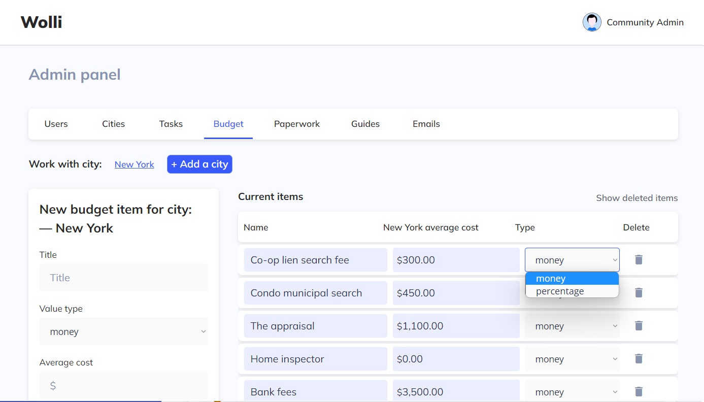Screen dimensions: 704x402
Task: Switch to the Users tab
Action: click(x=56, y=124)
